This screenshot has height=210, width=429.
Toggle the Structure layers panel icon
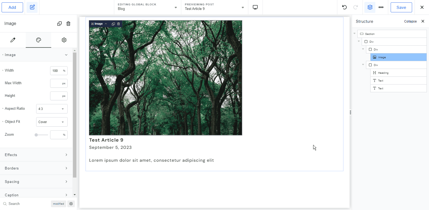pos(370,7)
